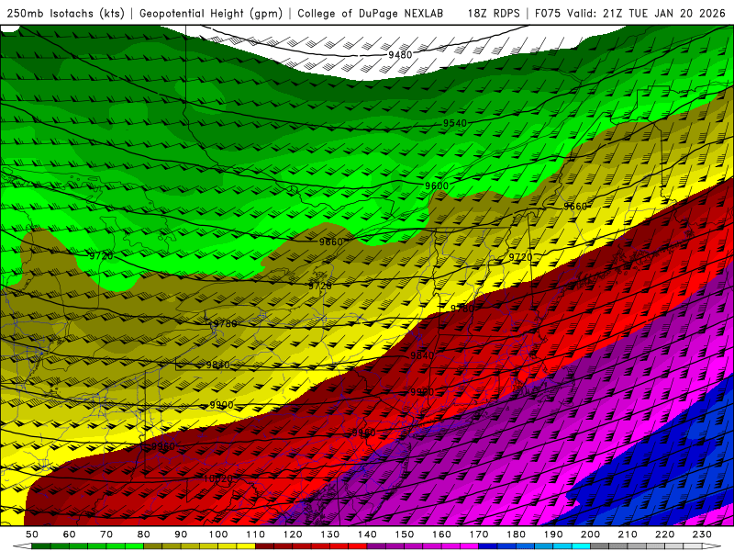Click the '250mb Isotachs (kts)' title text
The image size is (734, 551).
click(66, 14)
